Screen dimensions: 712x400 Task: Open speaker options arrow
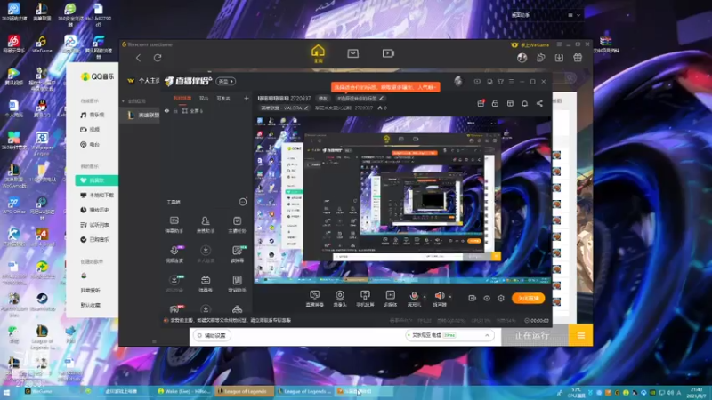(x=450, y=297)
